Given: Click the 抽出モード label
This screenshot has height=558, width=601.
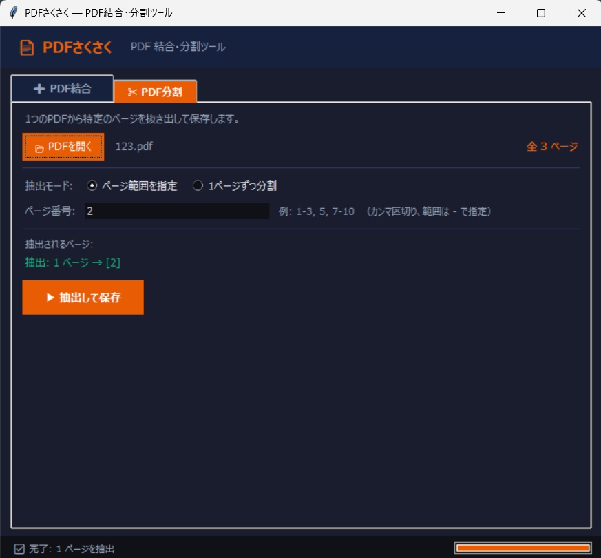Looking at the screenshot, I should coord(49,186).
